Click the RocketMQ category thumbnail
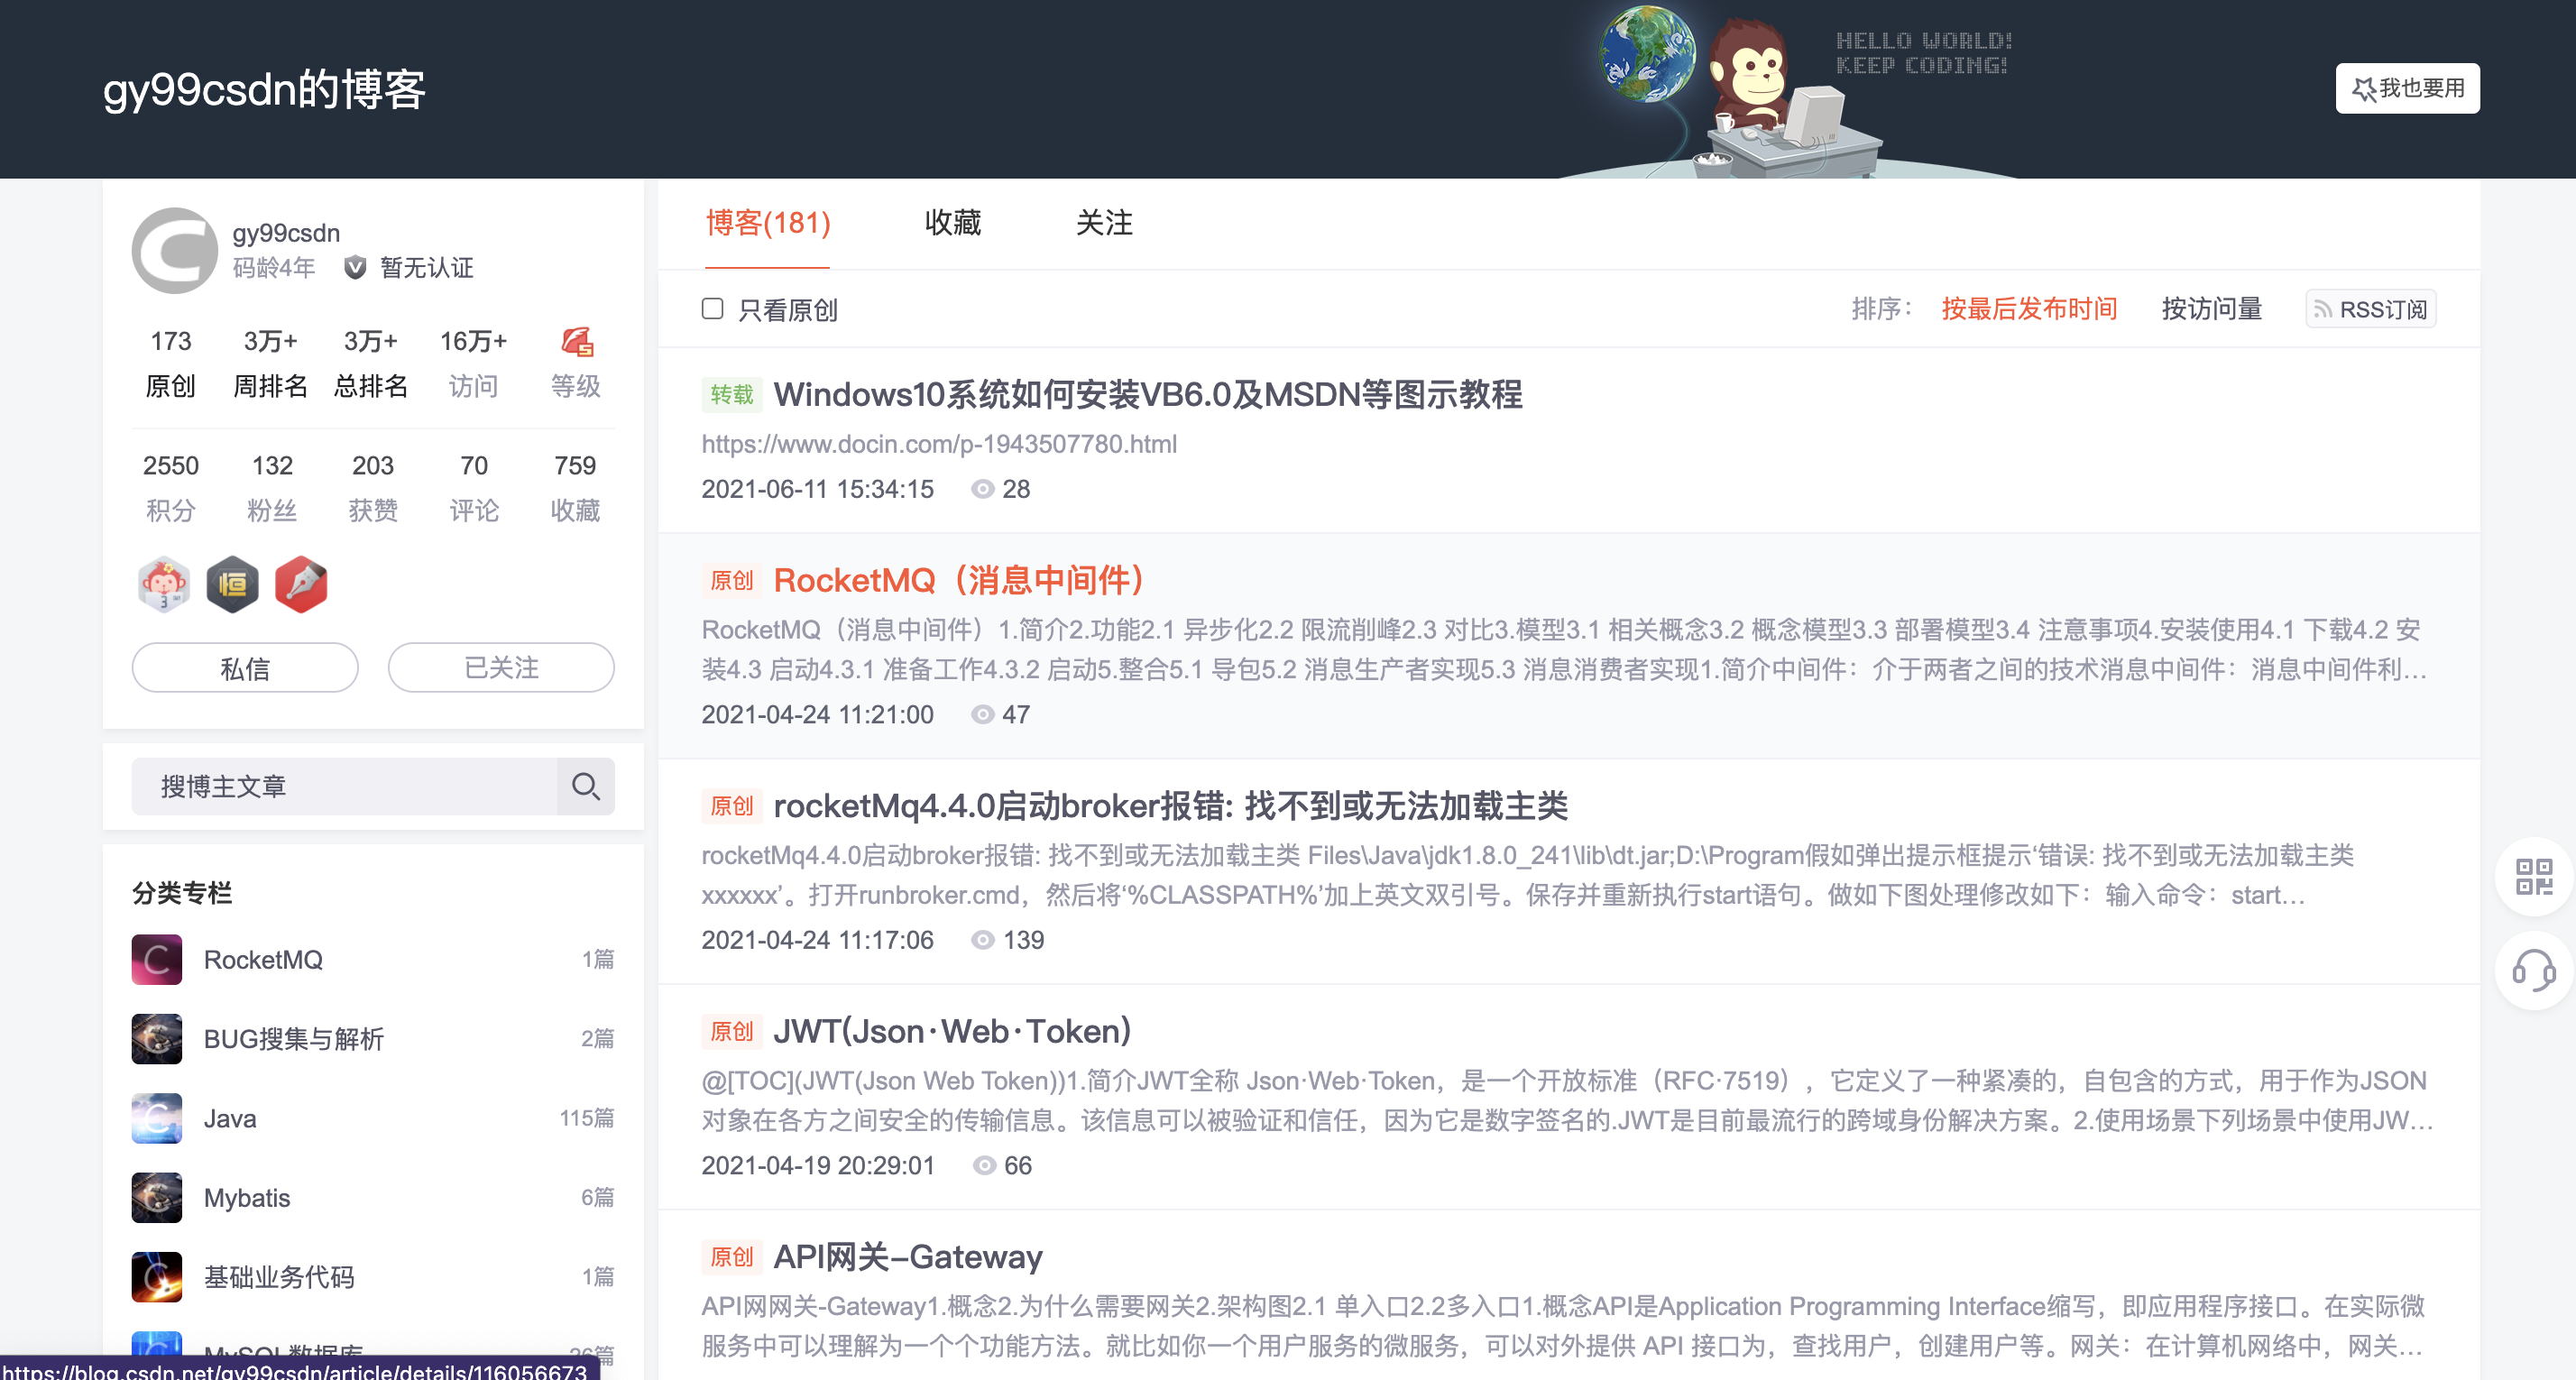The image size is (2576, 1380). pyautogui.click(x=157, y=960)
